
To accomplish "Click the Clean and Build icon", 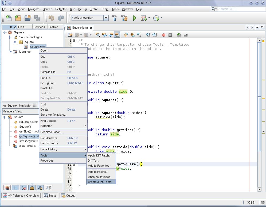I will coord(124,18).
